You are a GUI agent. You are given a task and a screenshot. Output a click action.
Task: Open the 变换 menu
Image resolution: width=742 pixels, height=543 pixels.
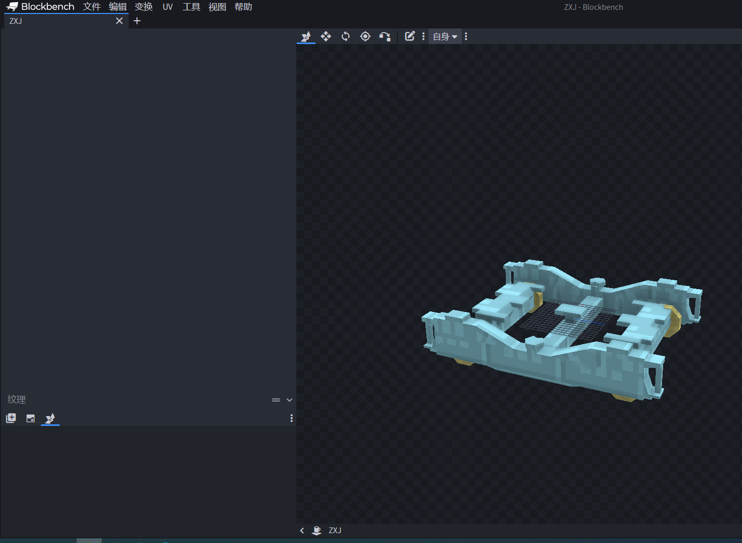(x=144, y=7)
